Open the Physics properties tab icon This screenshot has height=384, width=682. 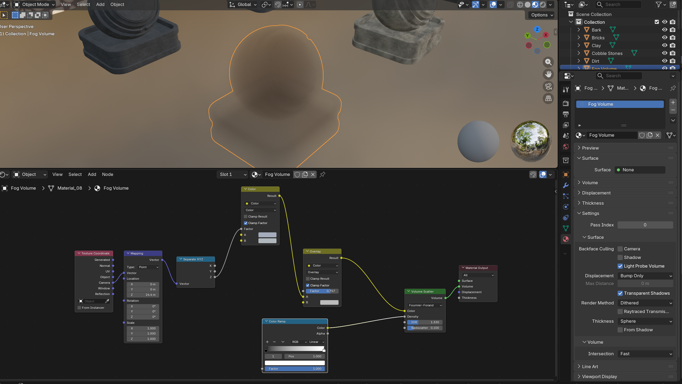click(x=566, y=207)
